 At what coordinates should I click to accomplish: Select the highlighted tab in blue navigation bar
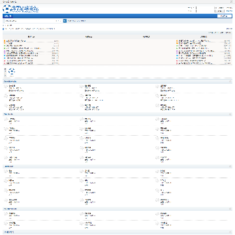(x=8, y=16)
